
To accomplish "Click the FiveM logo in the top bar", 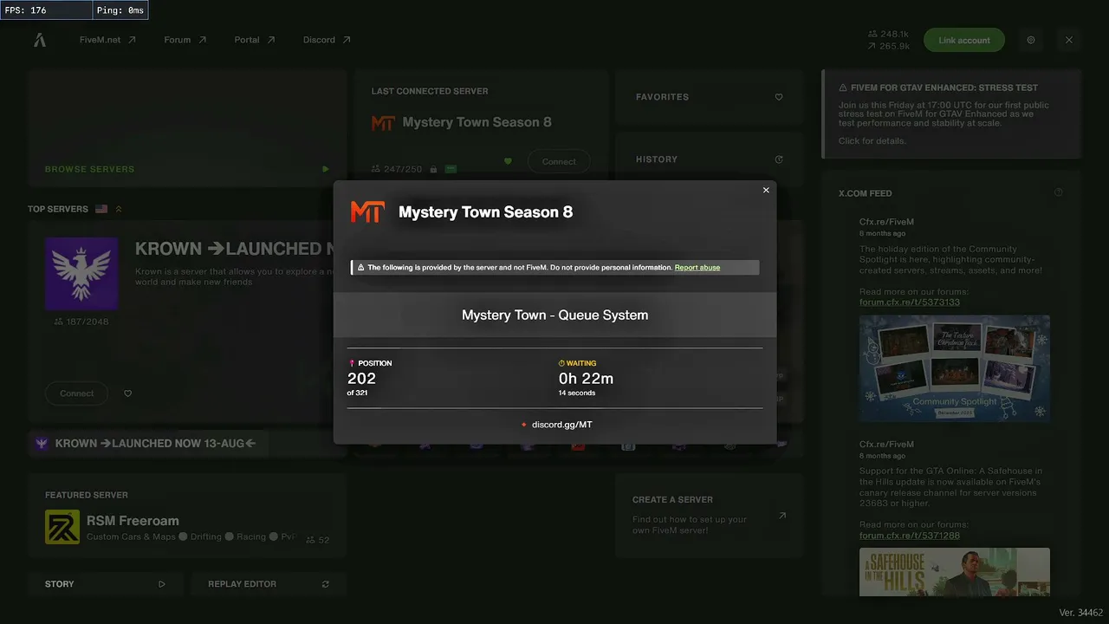I will tap(40, 40).
